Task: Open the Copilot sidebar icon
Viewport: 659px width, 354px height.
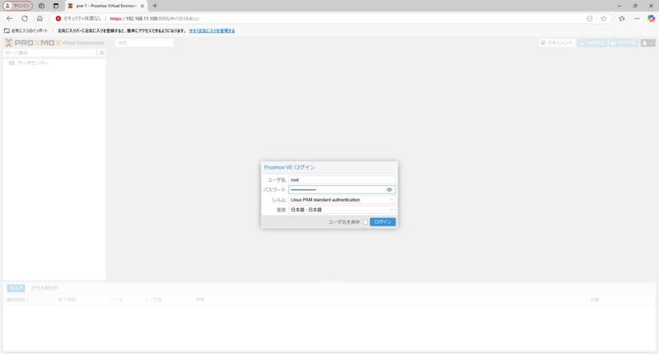Action: [651, 18]
